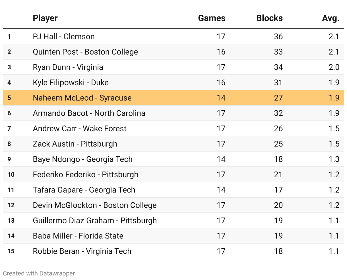
Task: Select Guillermo Diaz Graham - Pittsburgh row
Action: (95, 221)
